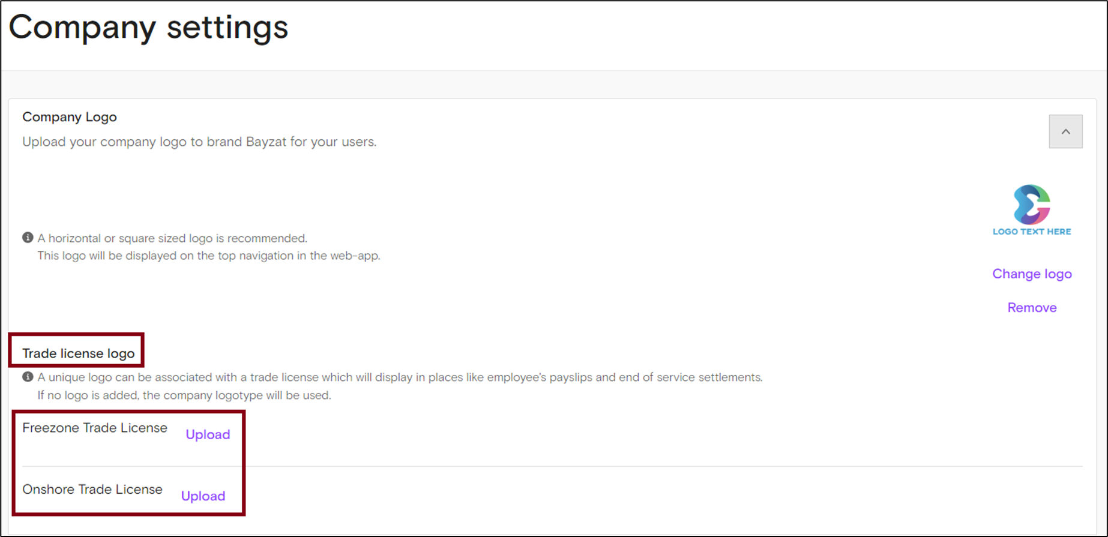Open the Change logo link
This screenshot has height=537, width=1108.
click(1032, 274)
